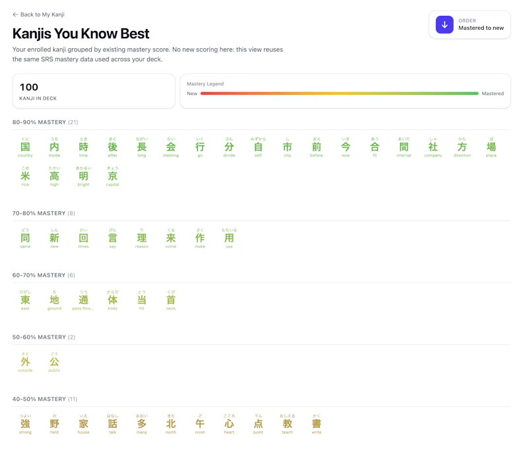Viewport: 528px width, 449px height.
Task: Select the 理 reason kanji
Action: point(142,238)
